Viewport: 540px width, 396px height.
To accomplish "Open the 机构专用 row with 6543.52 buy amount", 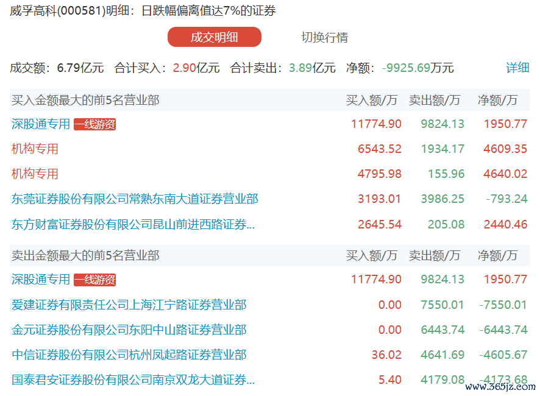I will coord(35,149).
